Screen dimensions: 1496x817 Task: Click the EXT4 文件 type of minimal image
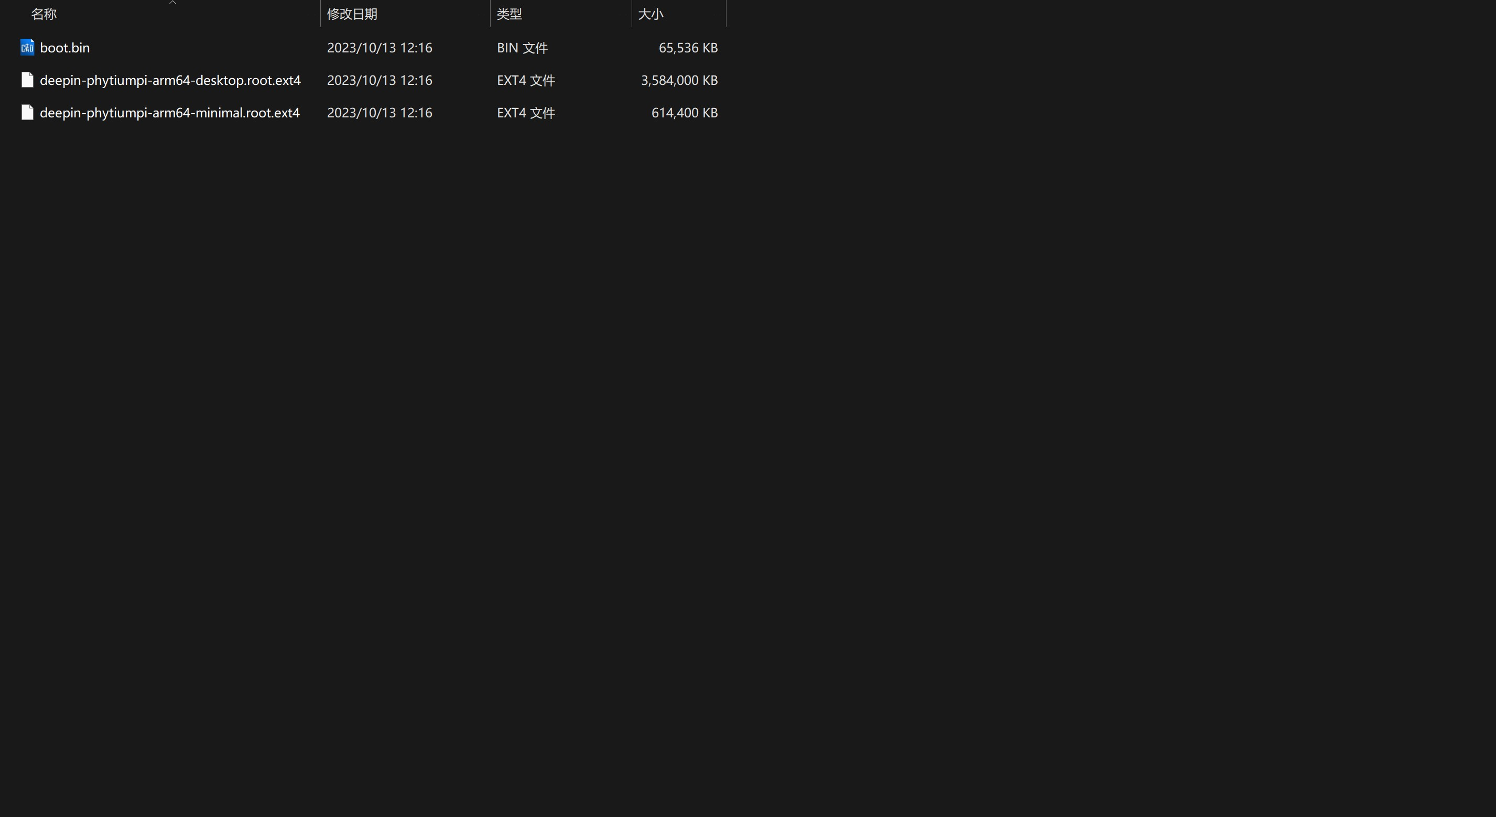[x=526, y=113]
